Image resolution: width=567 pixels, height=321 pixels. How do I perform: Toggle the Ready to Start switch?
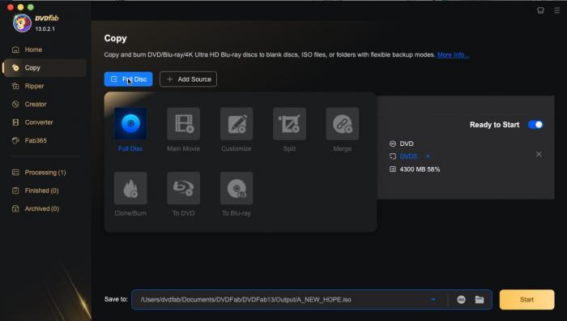(x=535, y=125)
